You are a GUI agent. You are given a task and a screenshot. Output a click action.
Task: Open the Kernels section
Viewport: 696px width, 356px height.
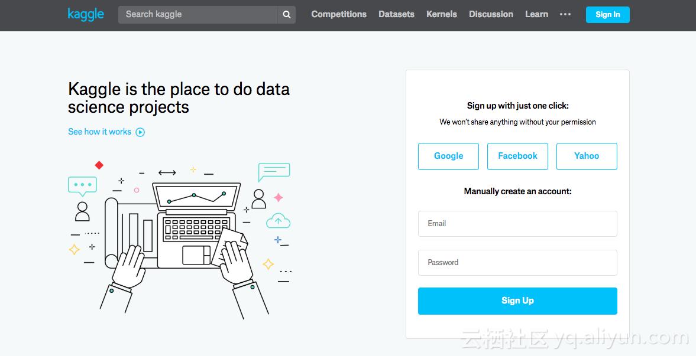pos(442,14)
